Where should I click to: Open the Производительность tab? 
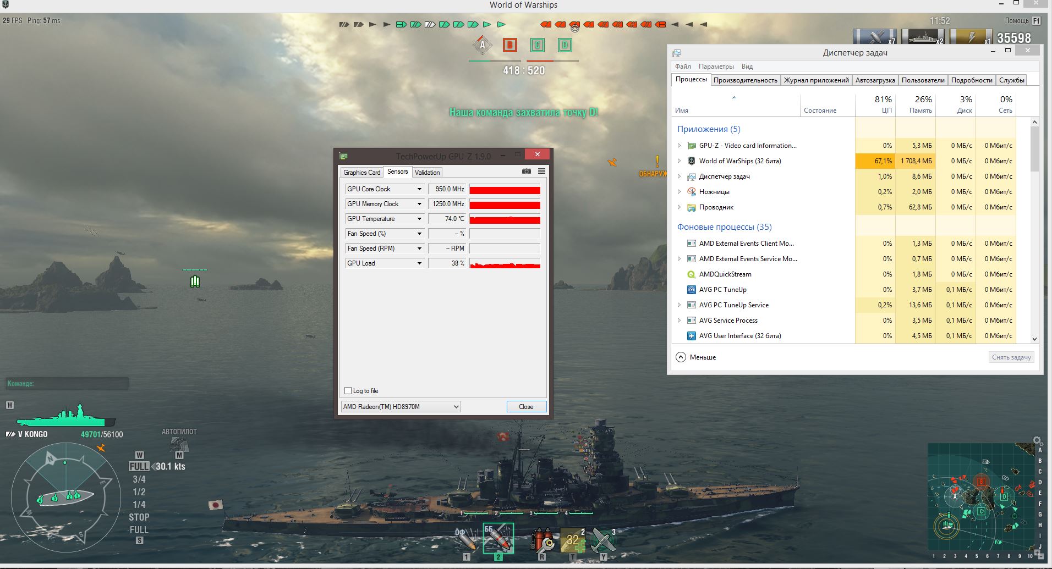pos(746,80)
